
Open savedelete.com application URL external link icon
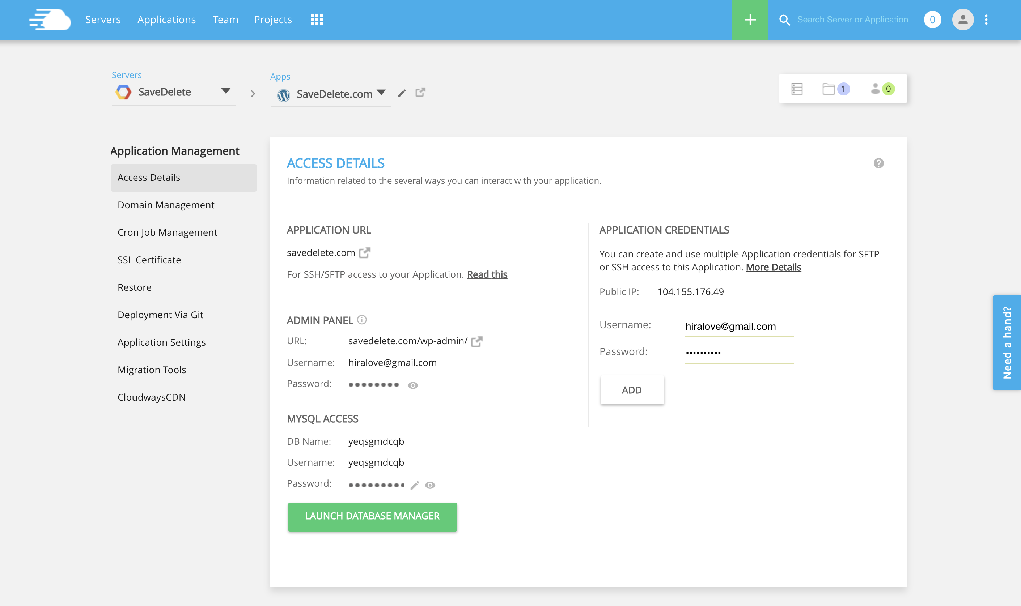(x=364, y=253)
